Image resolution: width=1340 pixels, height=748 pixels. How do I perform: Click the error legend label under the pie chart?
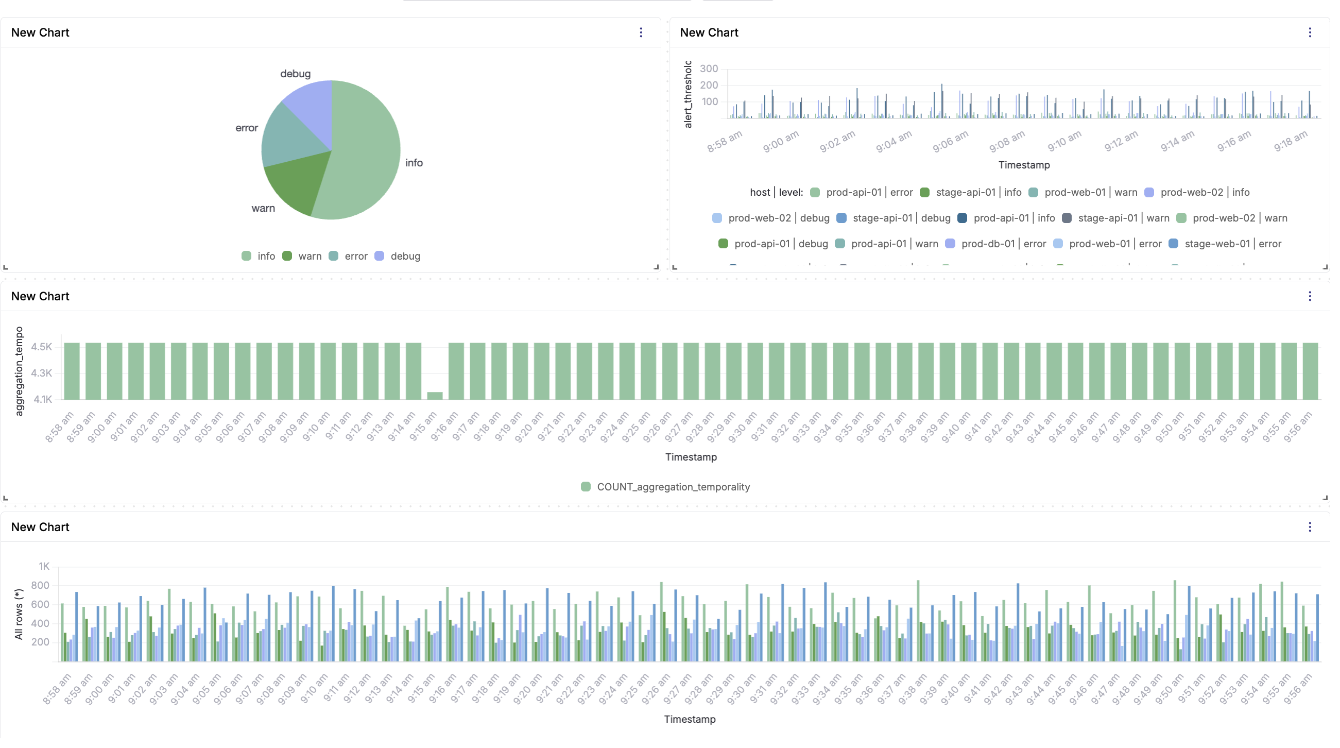pos(356,256)
